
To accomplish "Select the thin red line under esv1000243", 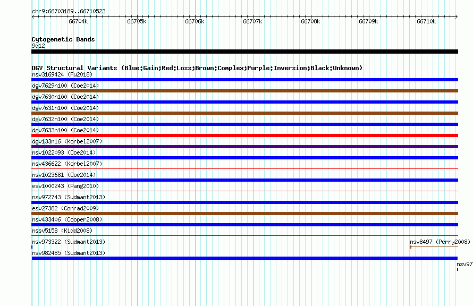I will pos(244,191).
